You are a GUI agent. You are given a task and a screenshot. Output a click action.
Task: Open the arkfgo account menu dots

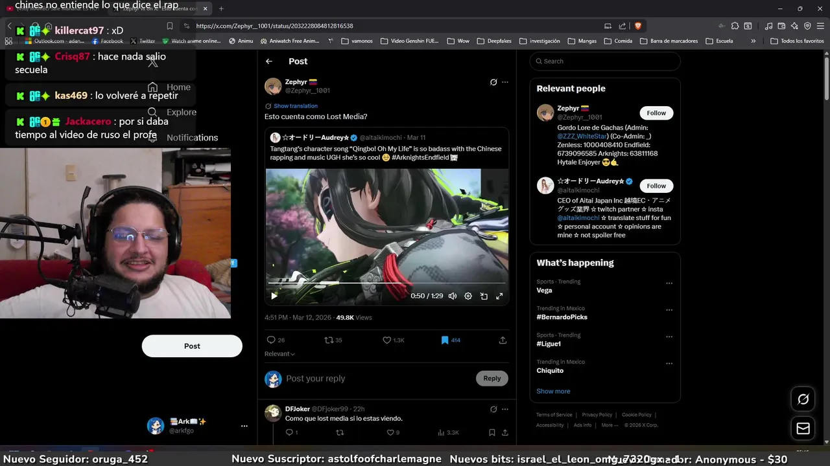point(244,426)
